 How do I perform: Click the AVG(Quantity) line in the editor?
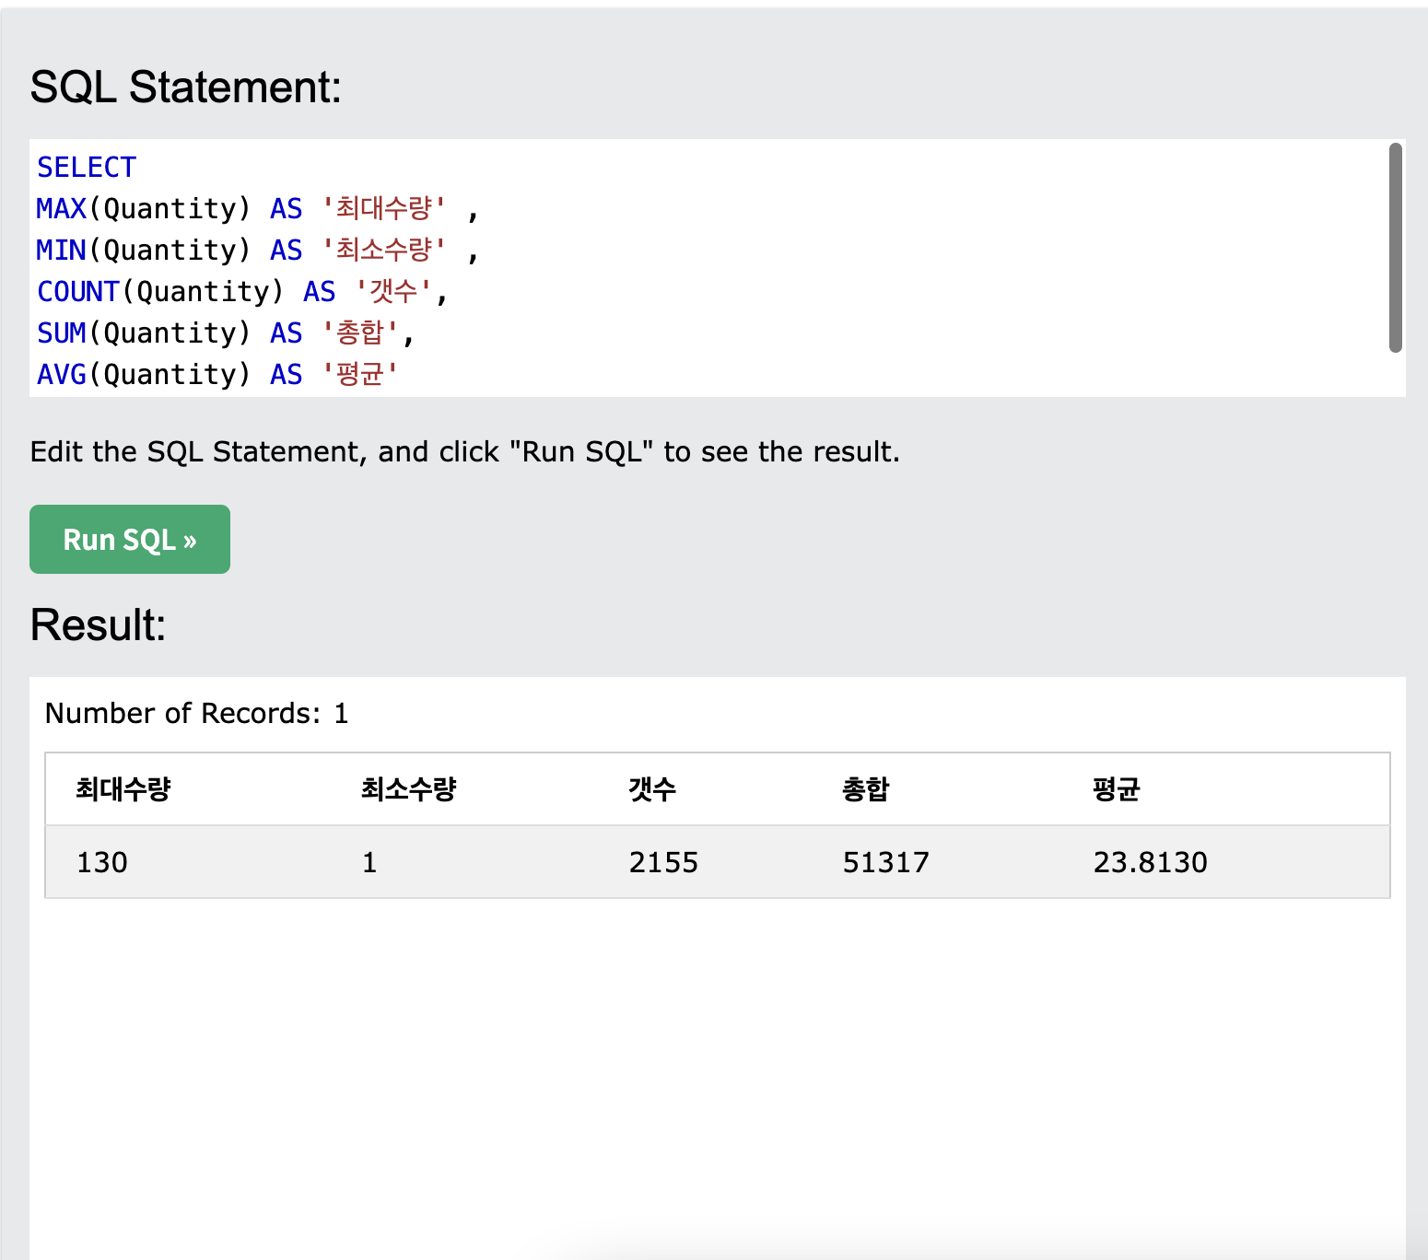pyautogui.click(x=217, y=375)
